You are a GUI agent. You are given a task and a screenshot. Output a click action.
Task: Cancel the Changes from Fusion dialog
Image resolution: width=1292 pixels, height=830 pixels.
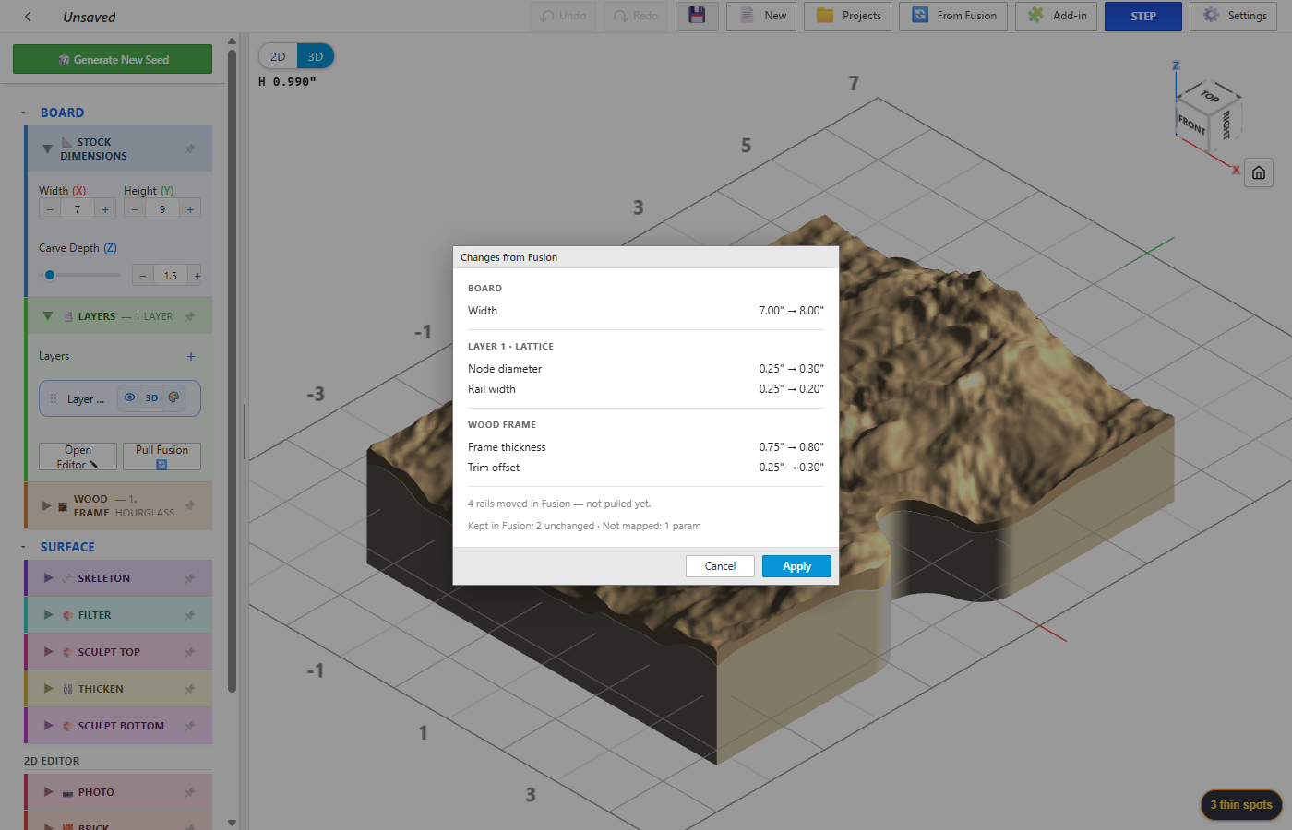tap(720, 566)
